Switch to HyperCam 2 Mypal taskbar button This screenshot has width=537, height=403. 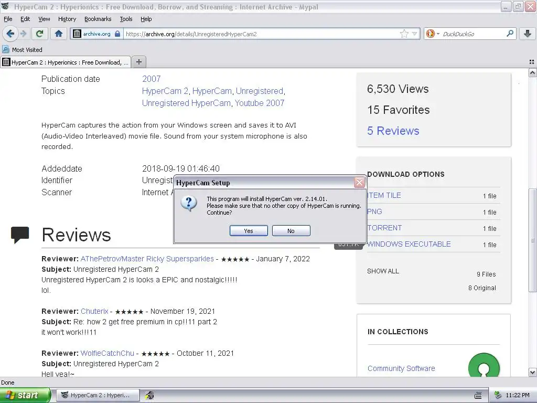pos(98,395)
